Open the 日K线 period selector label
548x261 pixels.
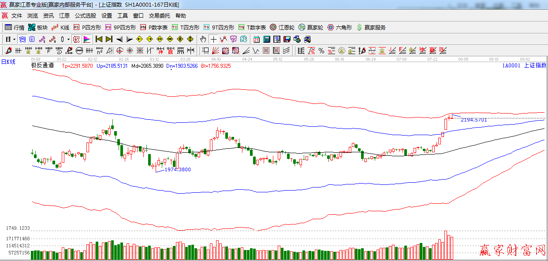pos(8,62)
